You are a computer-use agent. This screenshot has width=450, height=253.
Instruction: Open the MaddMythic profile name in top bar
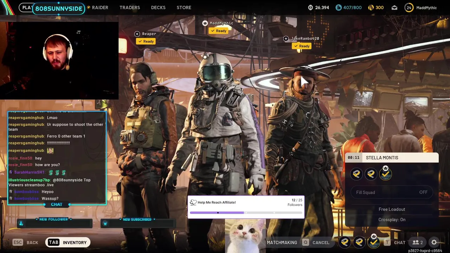[426, 7]
